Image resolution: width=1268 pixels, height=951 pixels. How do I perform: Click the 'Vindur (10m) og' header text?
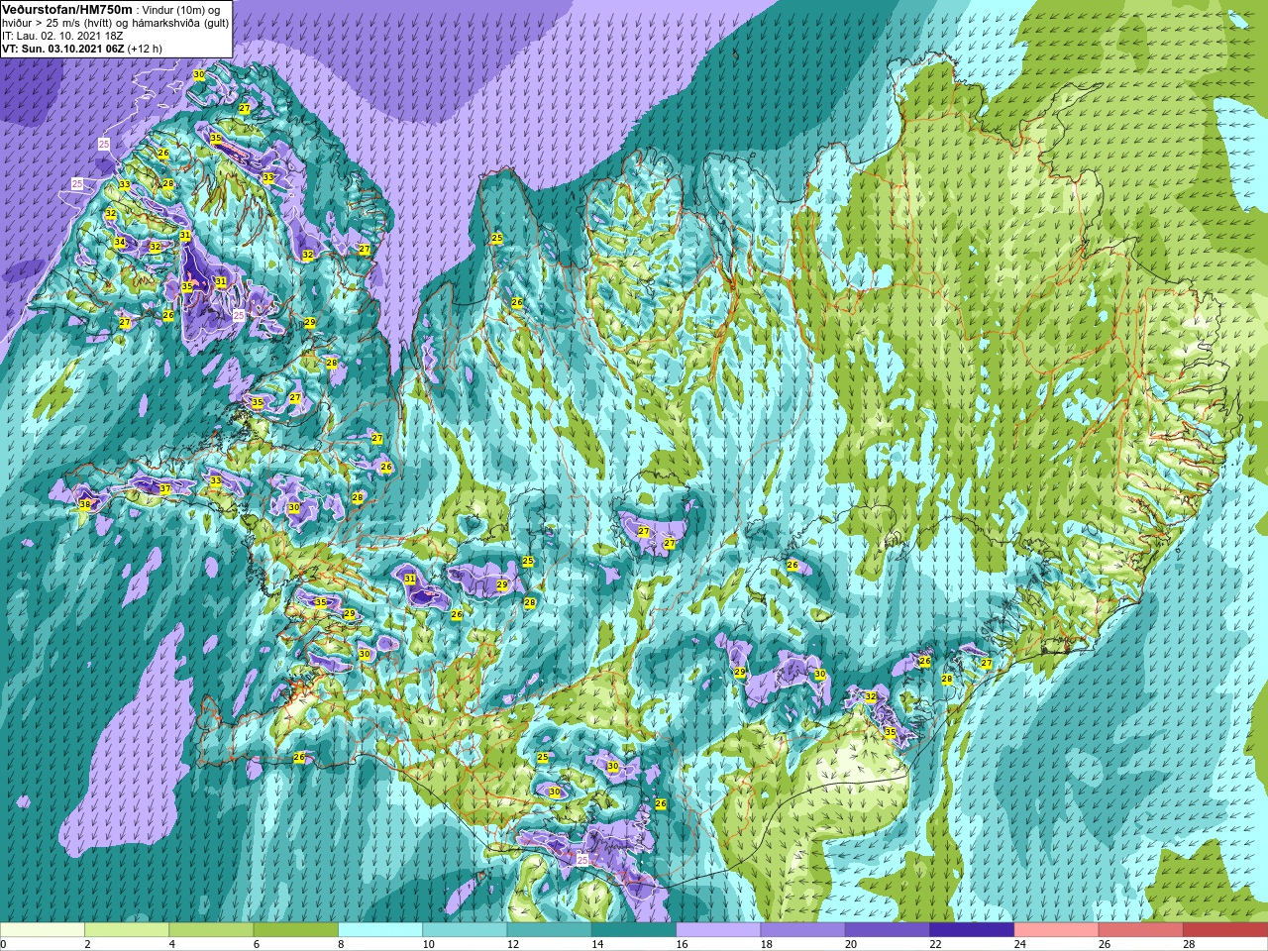coord(181,9)
